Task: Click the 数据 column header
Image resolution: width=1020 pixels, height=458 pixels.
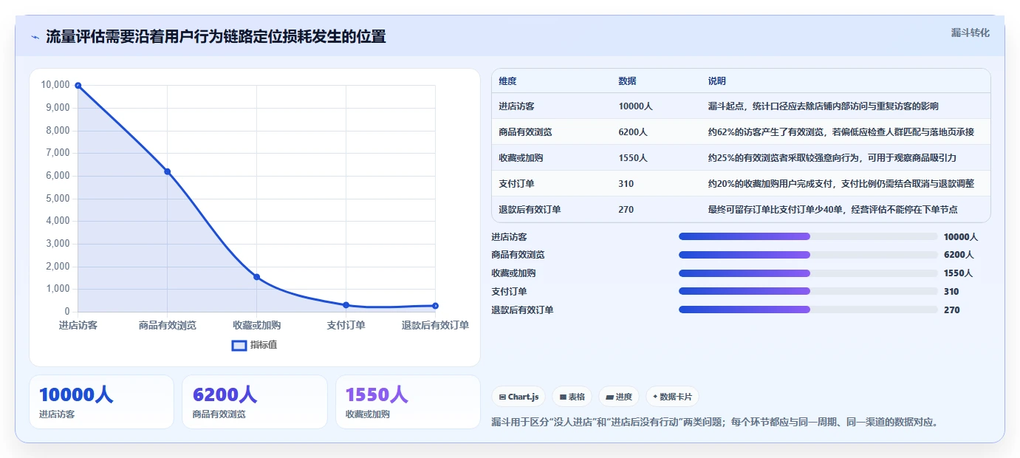Action: tap(627, 81)
